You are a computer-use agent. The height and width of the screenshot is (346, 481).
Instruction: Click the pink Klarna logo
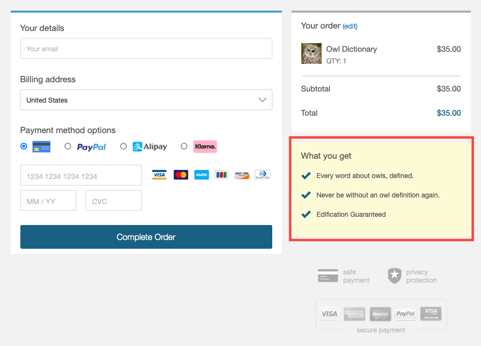coord(205,147)
